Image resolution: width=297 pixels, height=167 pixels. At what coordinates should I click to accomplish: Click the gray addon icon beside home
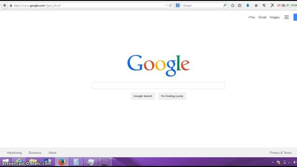click(x=264, y=6)
